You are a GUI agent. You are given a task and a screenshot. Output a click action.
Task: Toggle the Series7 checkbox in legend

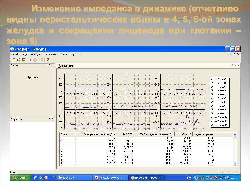212,106
